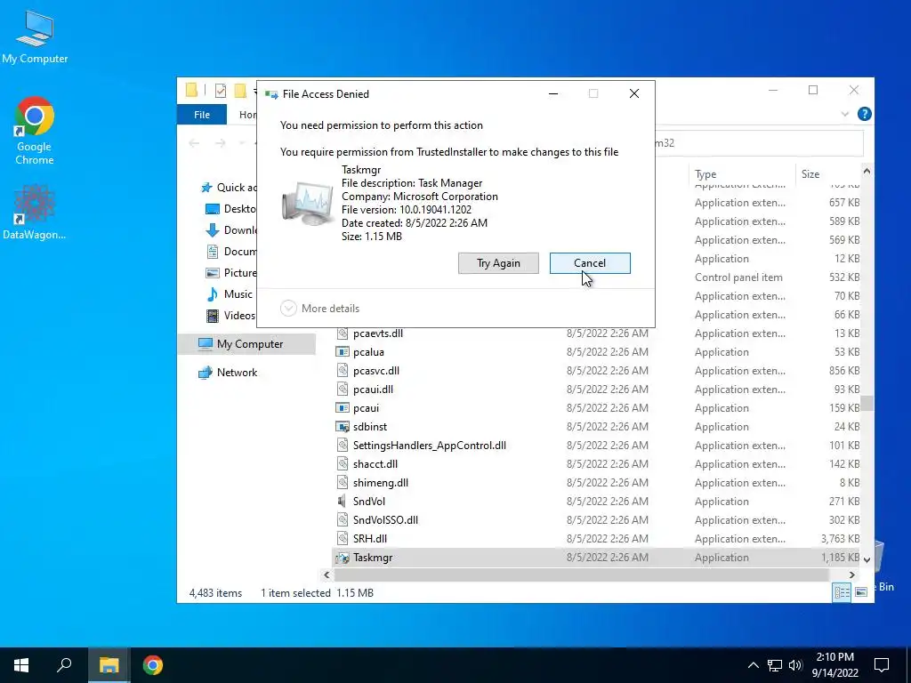911x683 pixels.
Task: Select the Taskmgr file row
Action: (x=595, y=558)
